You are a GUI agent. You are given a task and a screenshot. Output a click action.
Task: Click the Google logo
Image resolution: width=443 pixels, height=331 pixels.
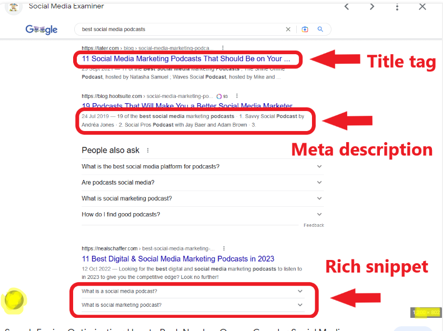click(x=42, y=30)
